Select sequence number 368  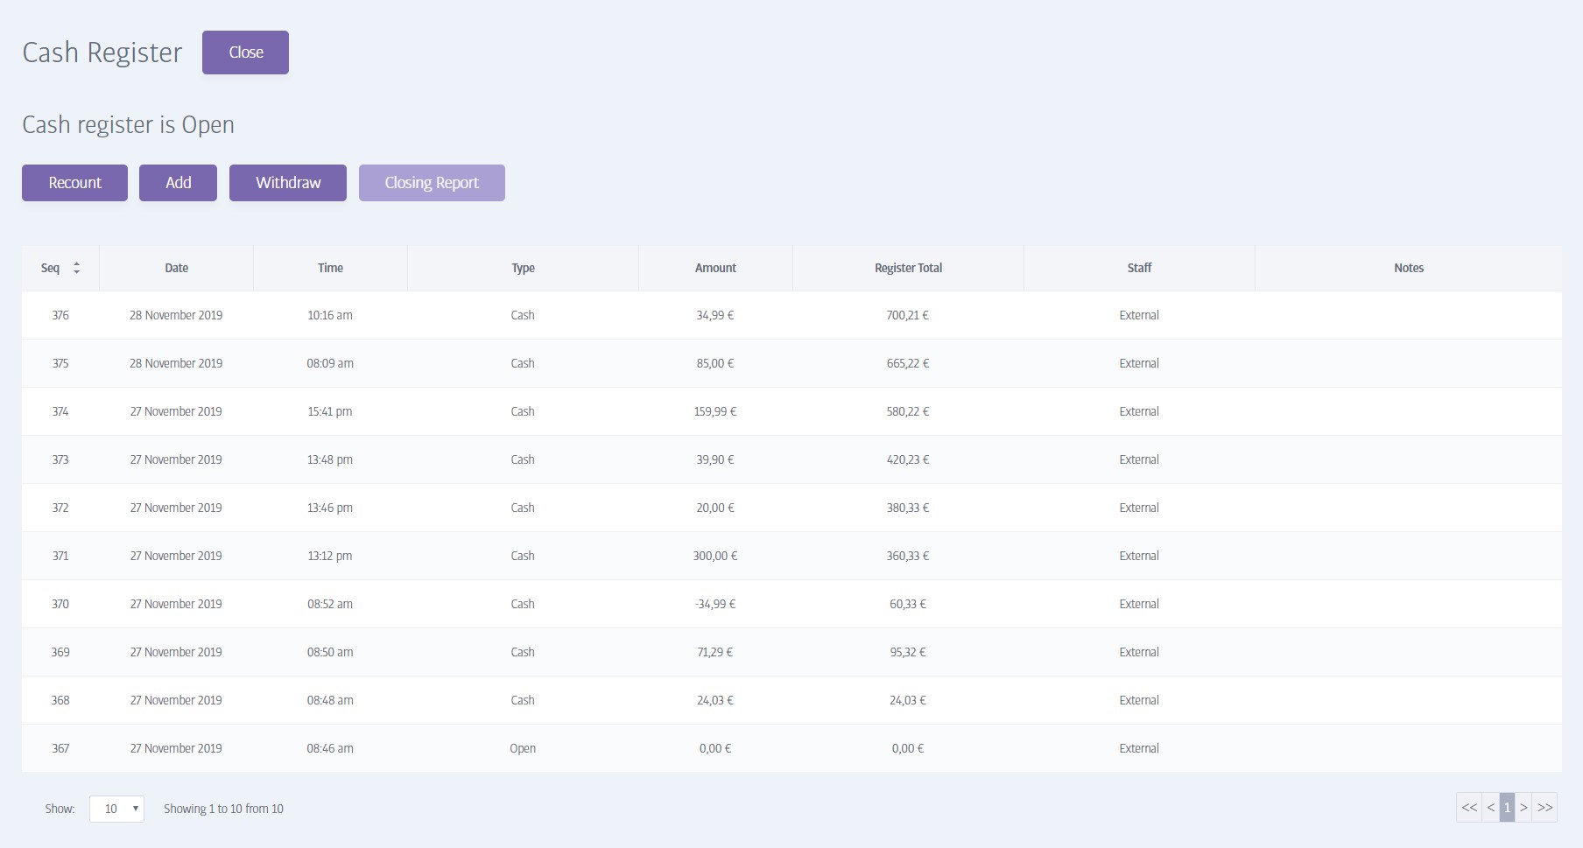(x=60, y=700)
